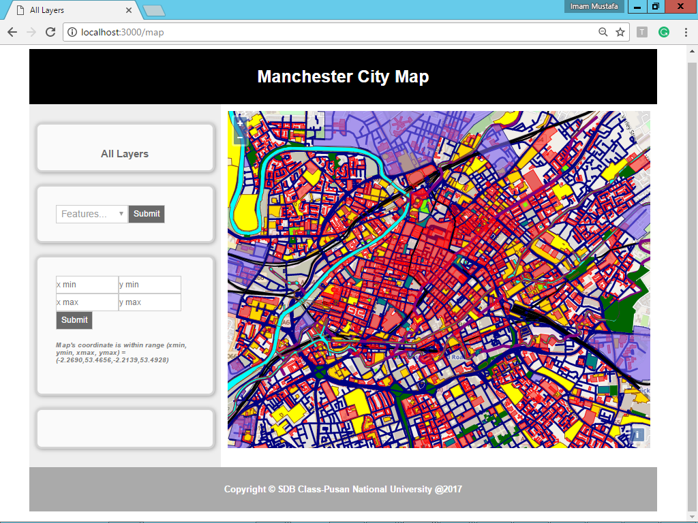Zoom in on the map
This screenshot has height=523, width=698.
pyautogui.click(x=240, y=124)
